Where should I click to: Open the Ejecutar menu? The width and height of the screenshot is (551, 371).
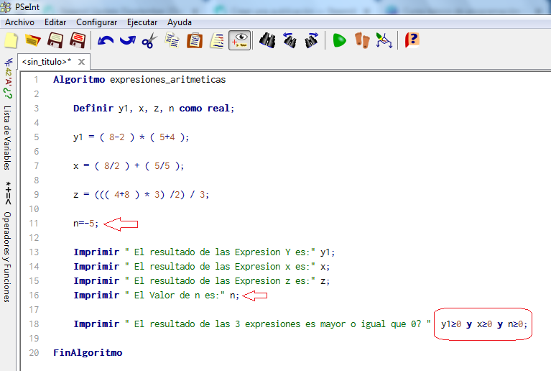coord(142,22)
